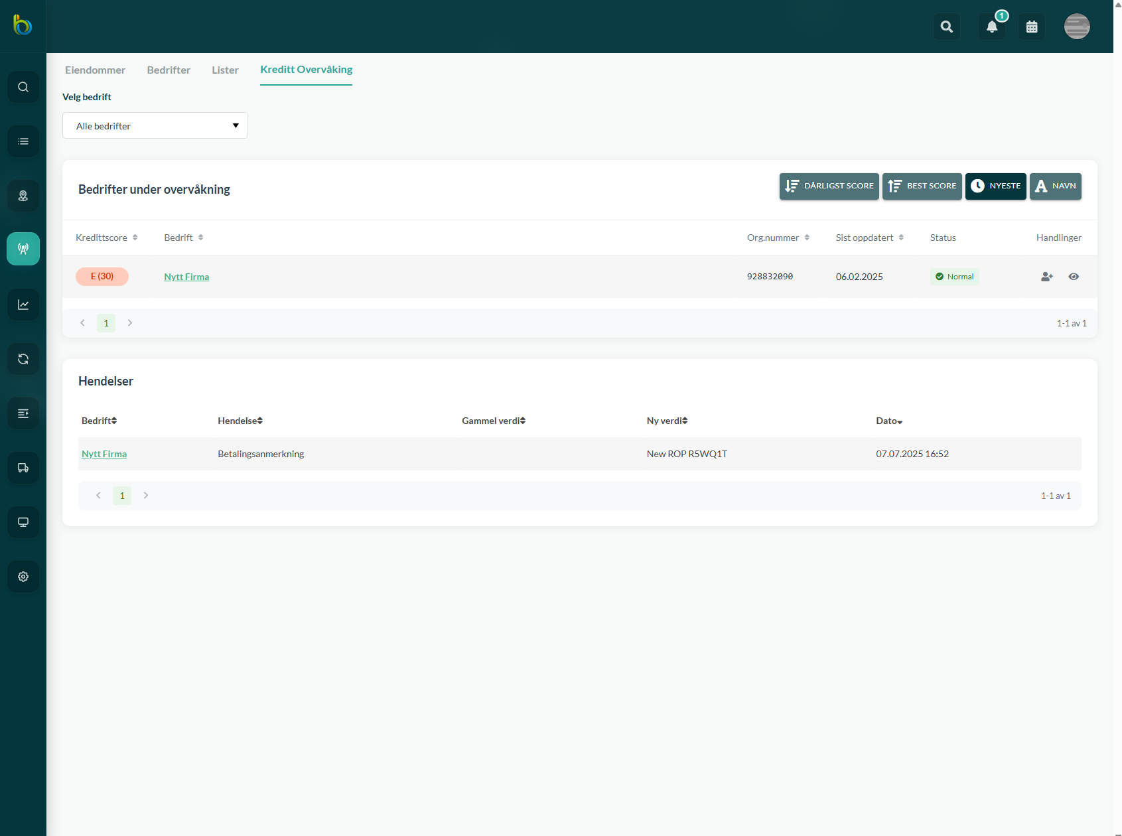Viewport: 1122px width, 836px height.
Task: Select the map pin sidebar icon
Action: pyautogui.click(x=23, y=196)
